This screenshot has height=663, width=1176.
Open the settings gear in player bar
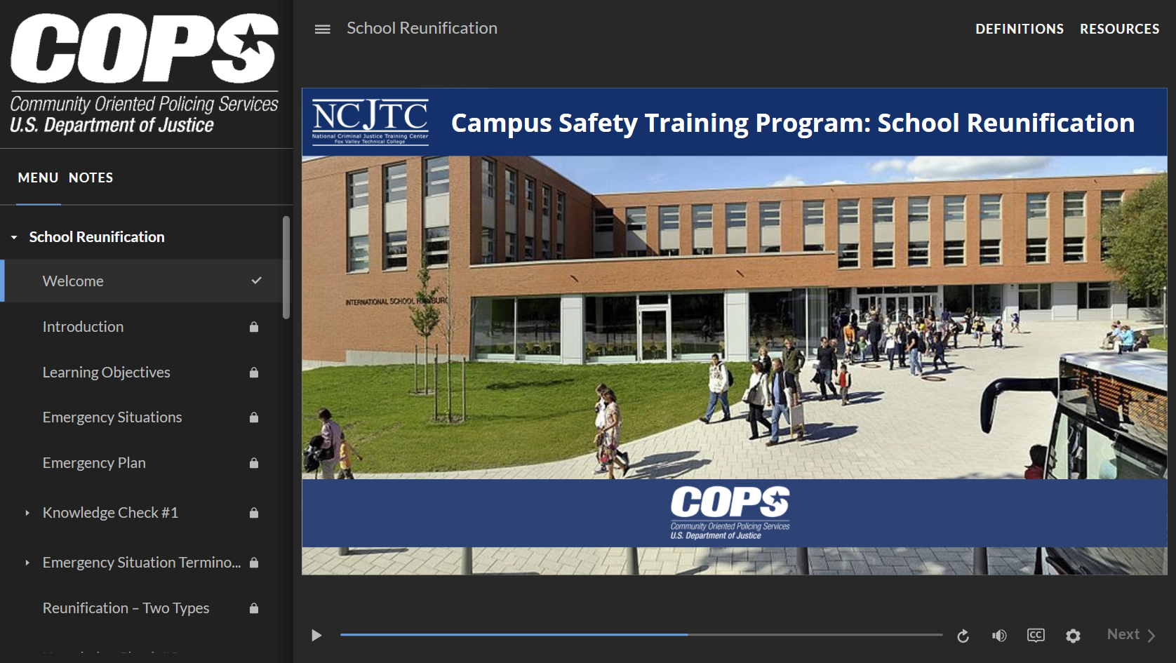click(x=1073, y=636)
